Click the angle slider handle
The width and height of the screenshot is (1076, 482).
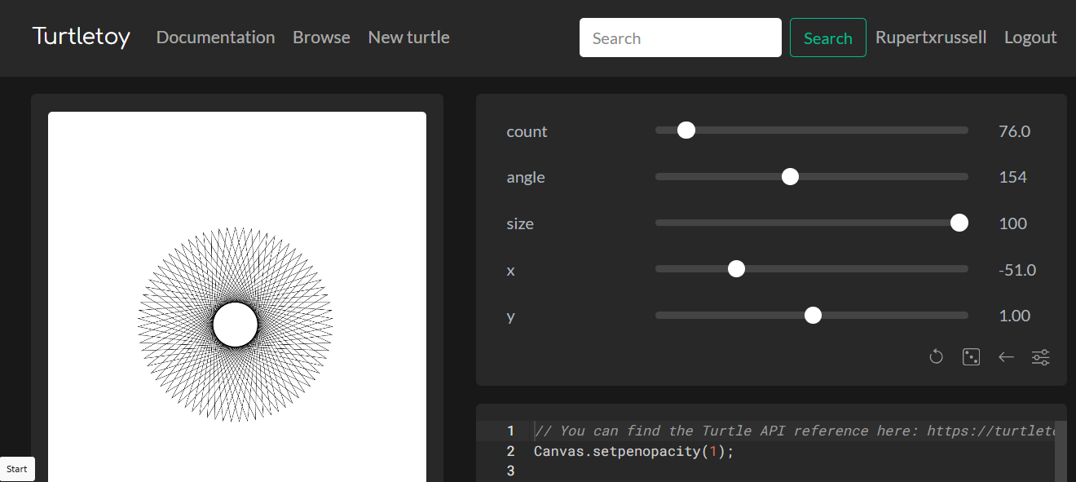790,177
